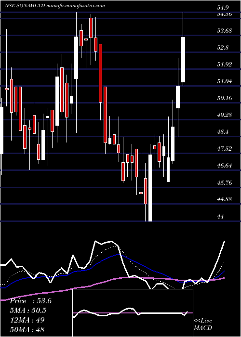241x337 pixels.
Task: Click the 47.52 price axis label
Action: click(225, 149)
